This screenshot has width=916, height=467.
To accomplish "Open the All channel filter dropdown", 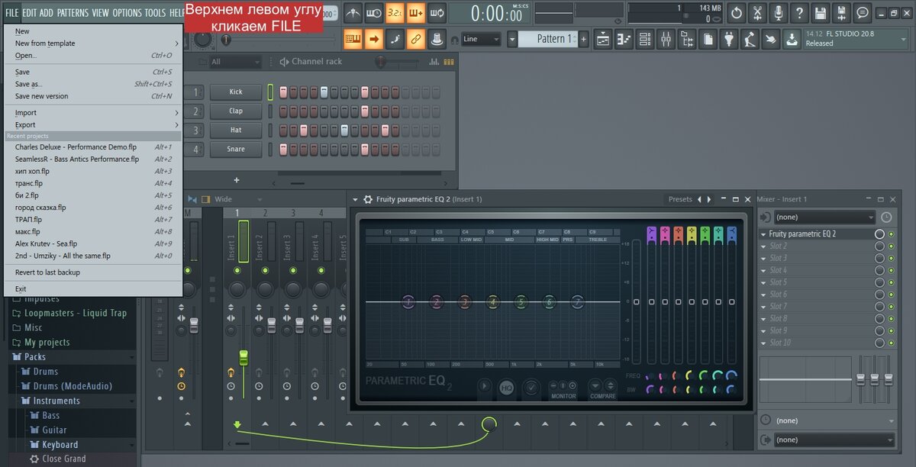I will [235, 62].
